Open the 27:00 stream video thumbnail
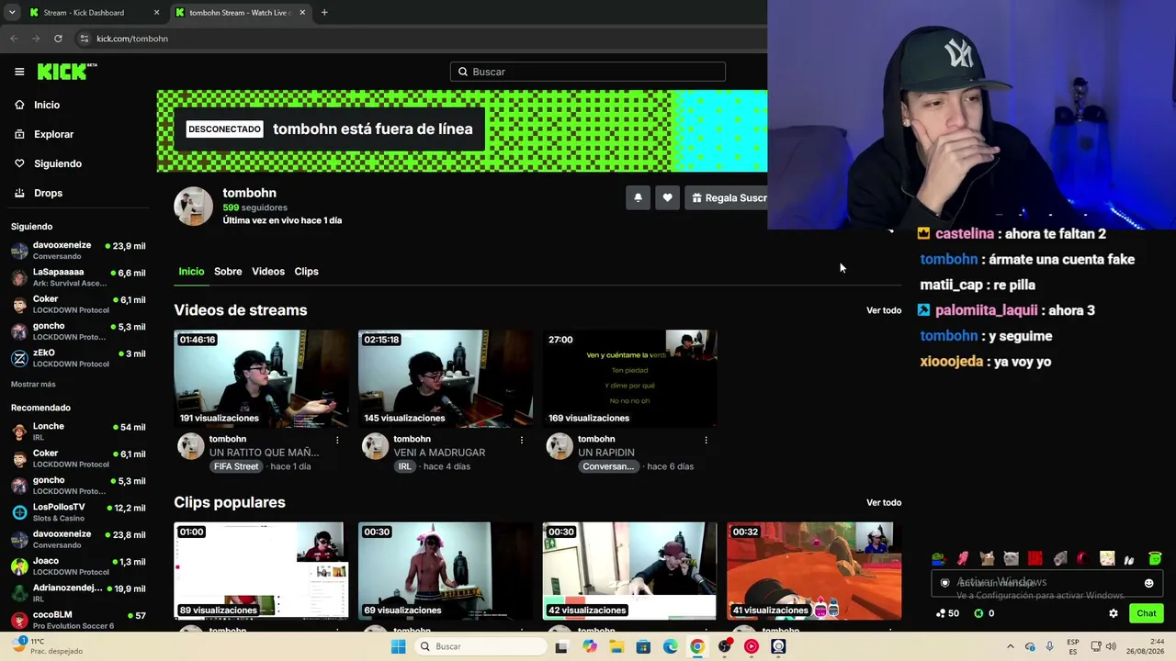Screen dimensions: 1176x661 point(629,378)
